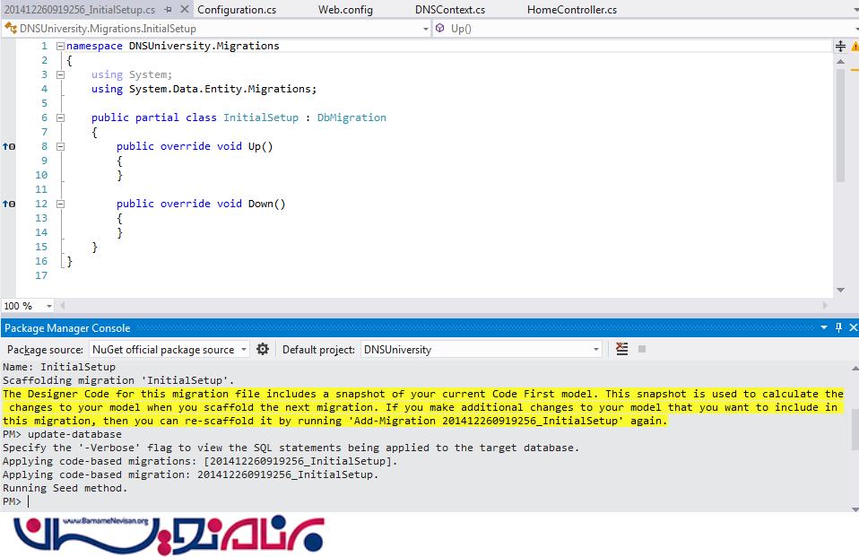Switch to the Configuration.cs tab

click(237, 10)
